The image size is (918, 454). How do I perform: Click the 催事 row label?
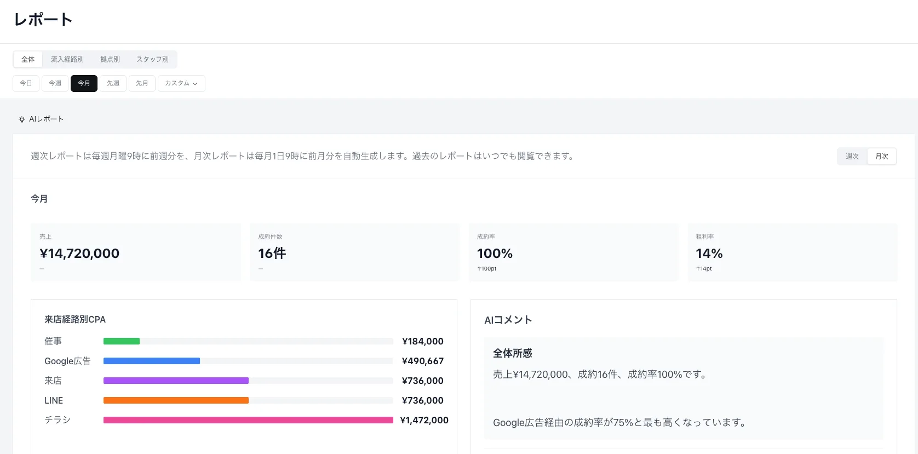coord(53,341)
